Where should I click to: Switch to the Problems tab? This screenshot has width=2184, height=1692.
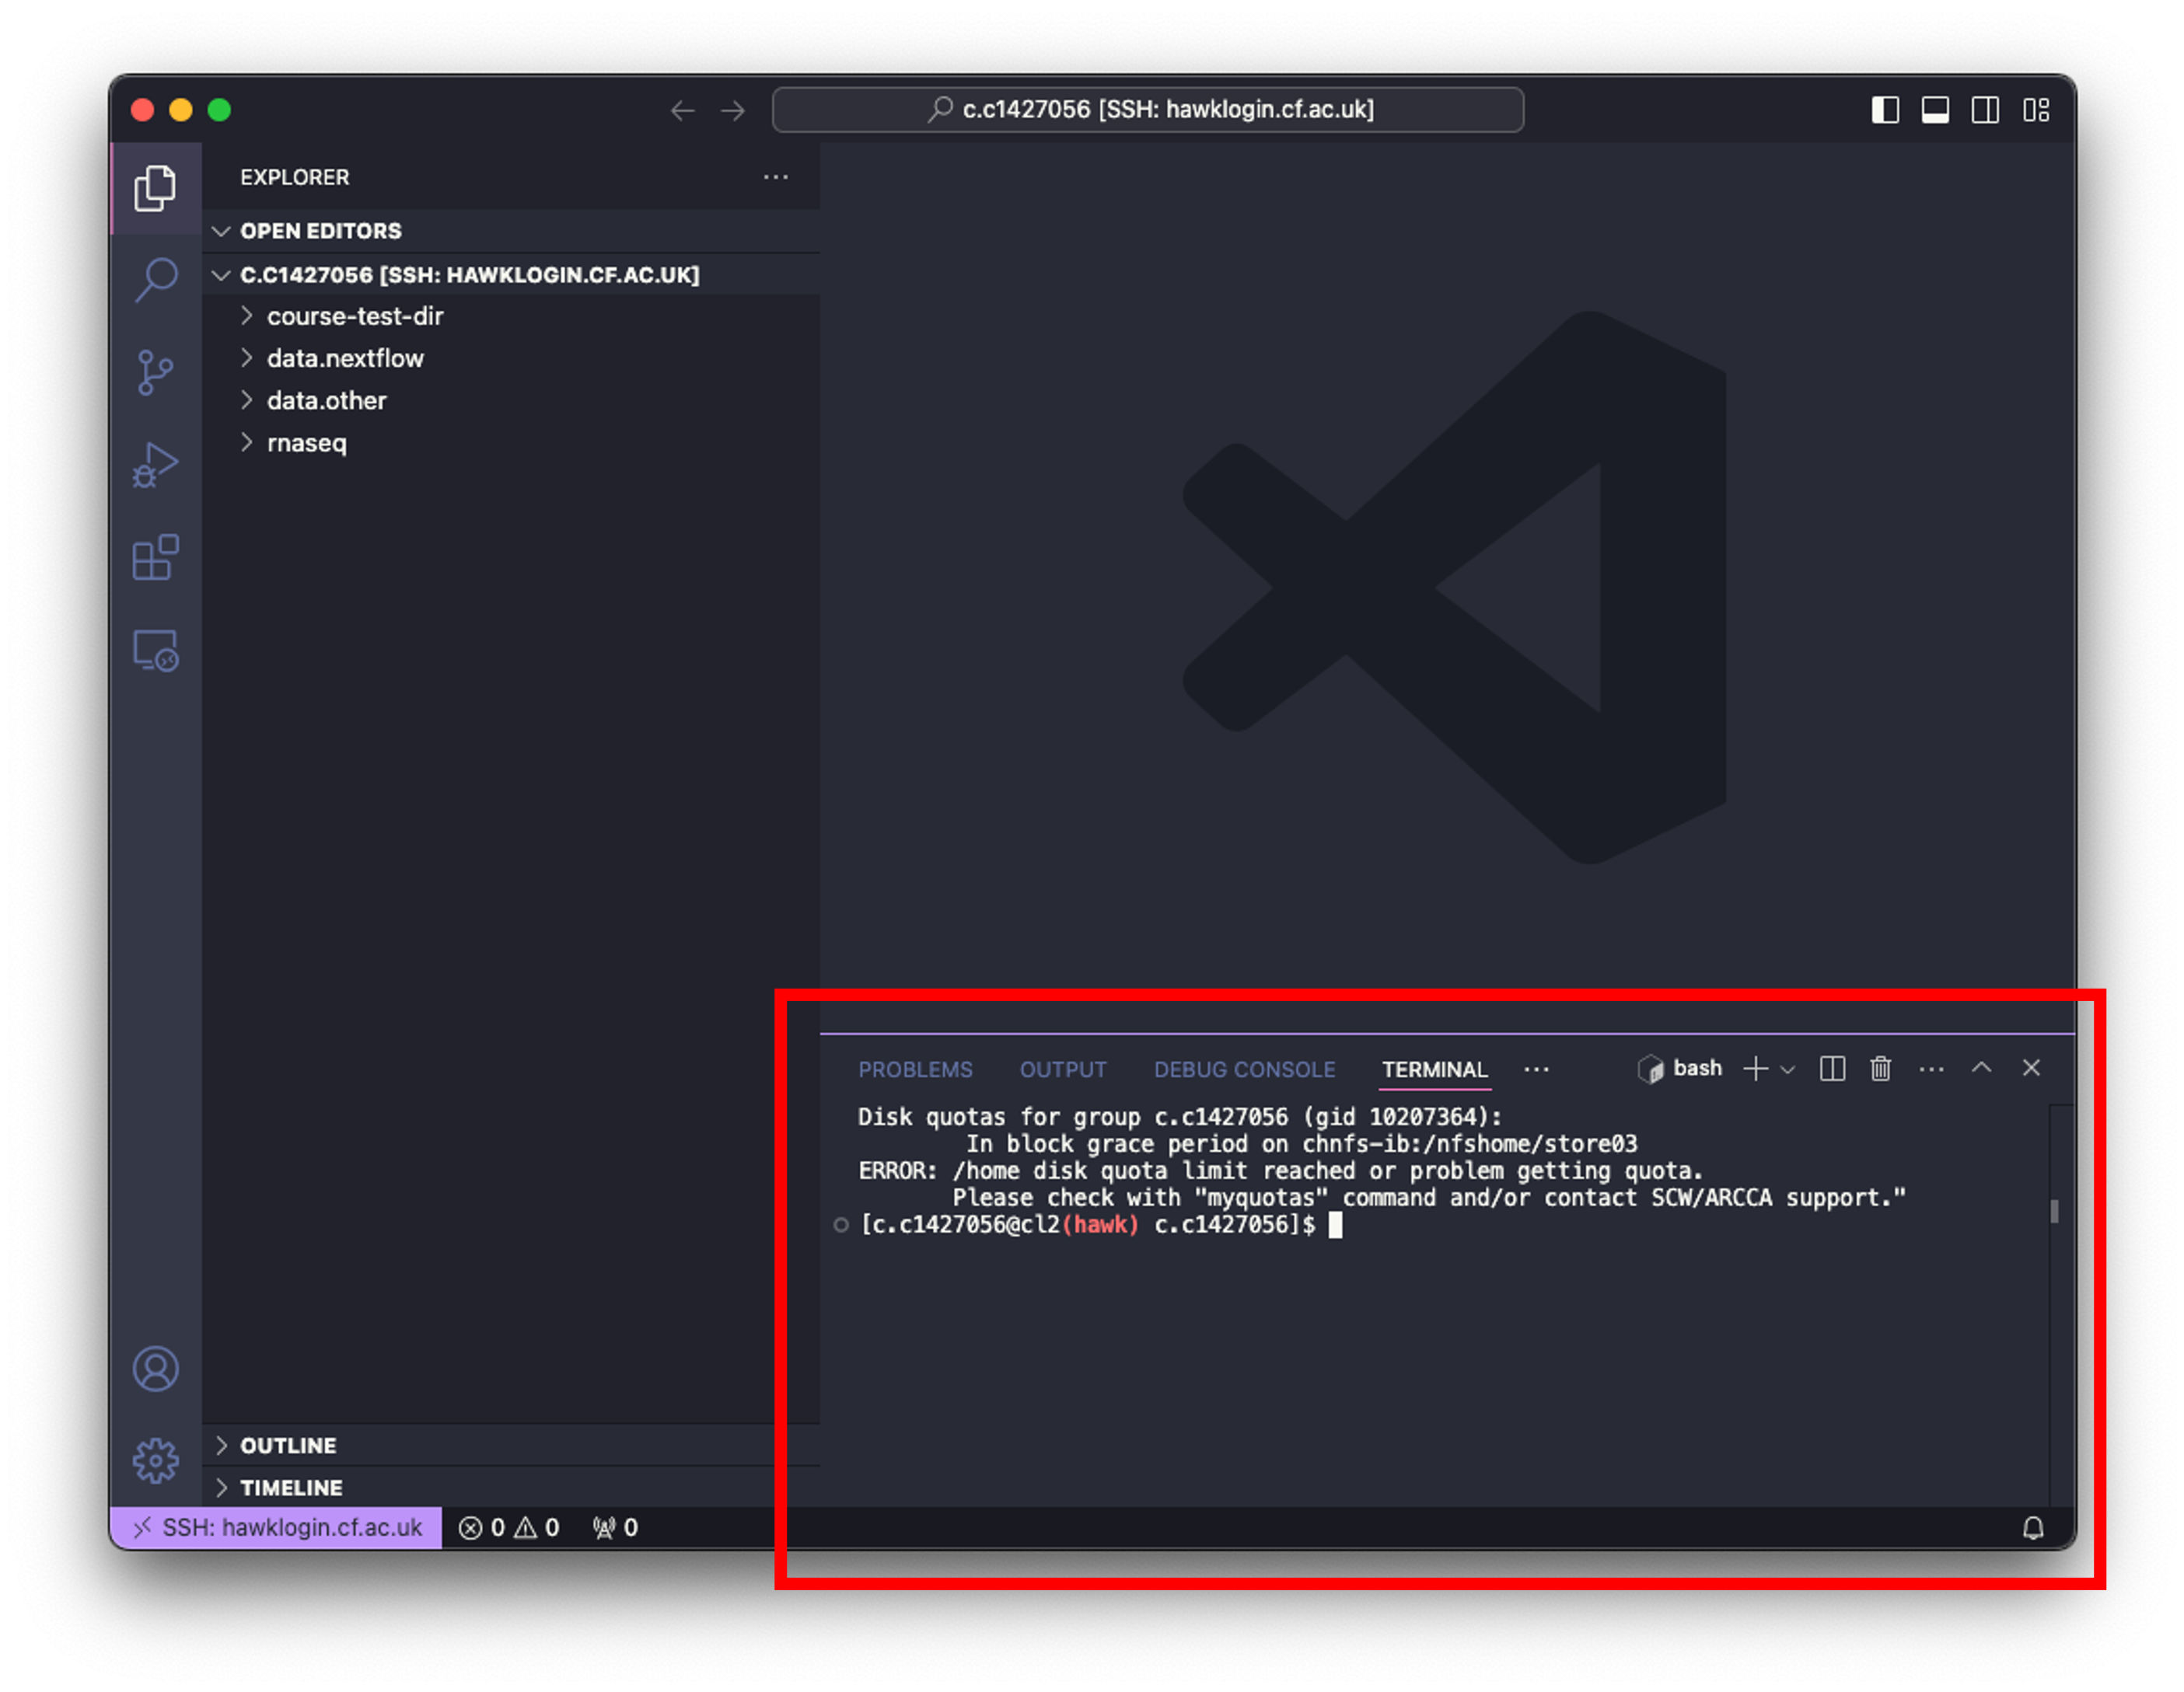(915, 1069)
